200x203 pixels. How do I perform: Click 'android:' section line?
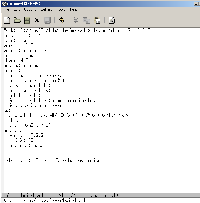(x=13, y=130)
